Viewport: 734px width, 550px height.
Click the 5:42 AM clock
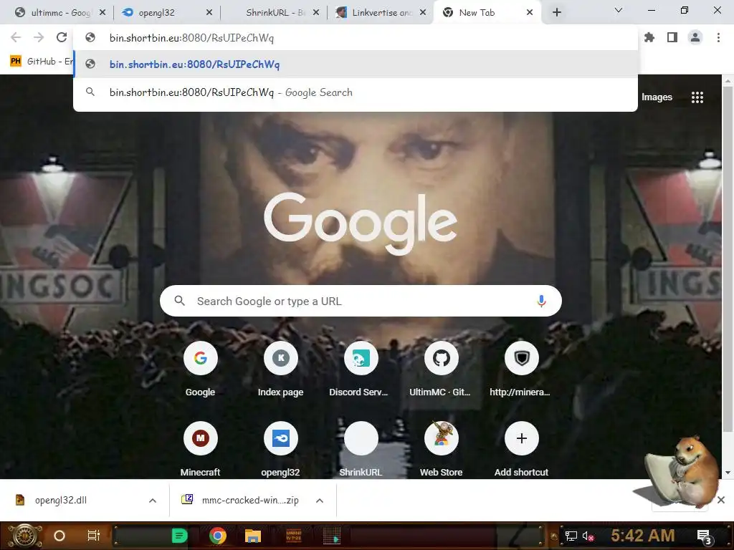(643, 536)
